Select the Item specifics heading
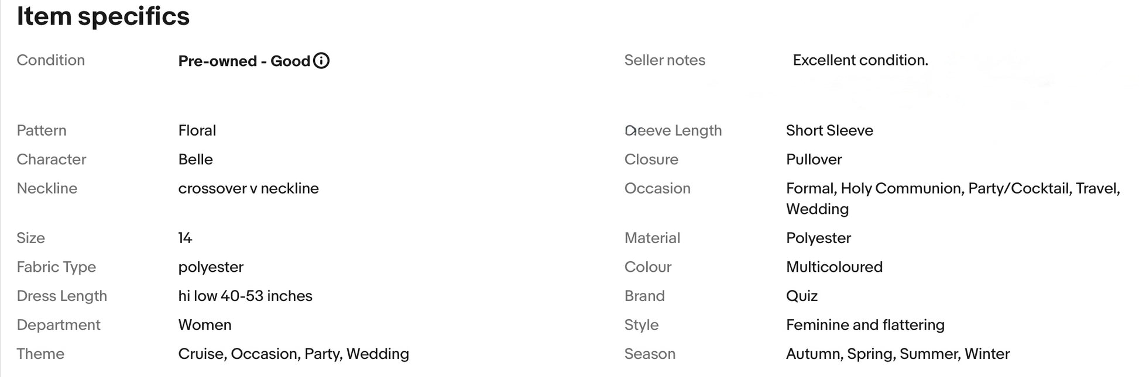Image resolution: width=1139 pixels, height=377 pixels. (x=103, y=16)
